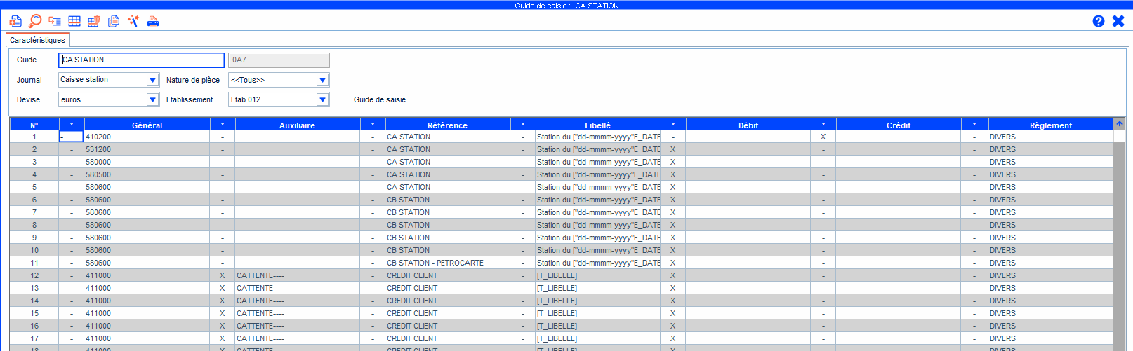Click the scroll up arrow of the table
Screen dimensions: 1133x351
(x=1119, y=124)
